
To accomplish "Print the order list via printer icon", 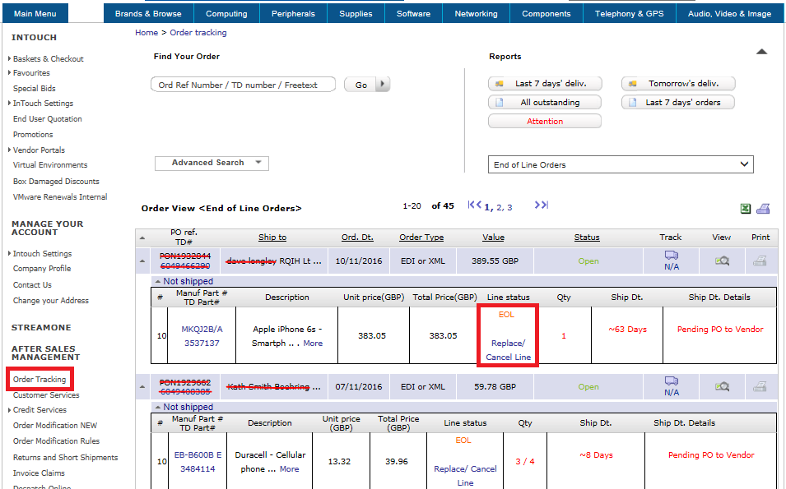I will coord(763,209).
